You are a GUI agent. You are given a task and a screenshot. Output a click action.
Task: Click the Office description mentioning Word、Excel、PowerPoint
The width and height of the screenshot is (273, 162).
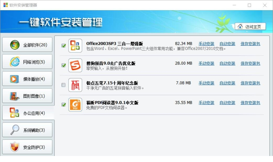coord(156,48)
